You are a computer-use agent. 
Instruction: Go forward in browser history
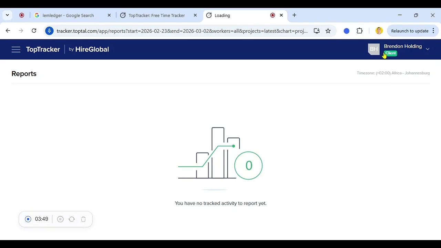coord(21,31)
